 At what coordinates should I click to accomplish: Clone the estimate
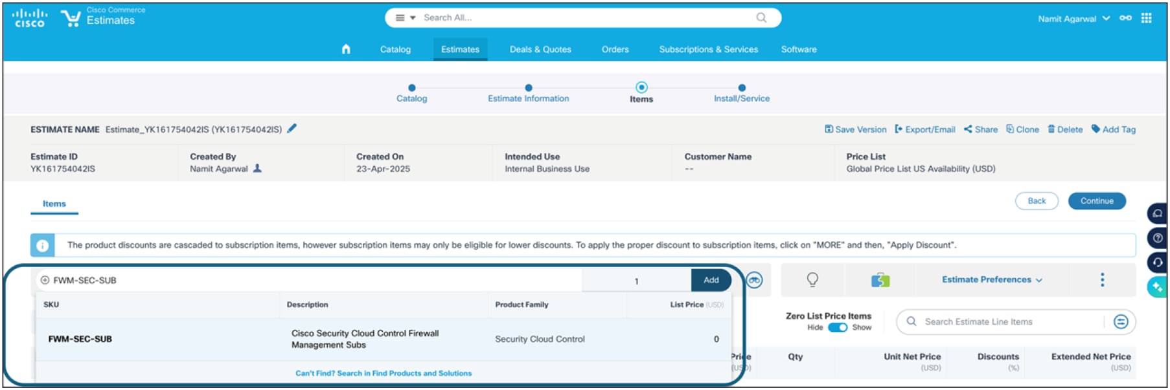[1022, 129]
